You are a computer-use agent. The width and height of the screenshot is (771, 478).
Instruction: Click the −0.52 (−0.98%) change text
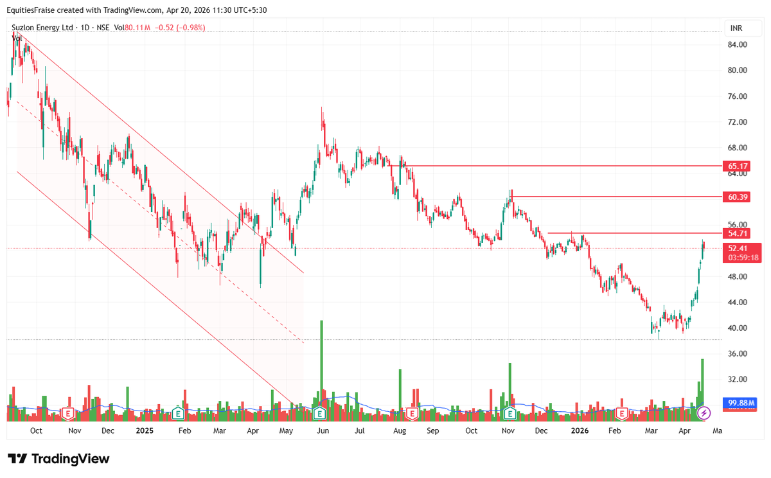(181, 28)
